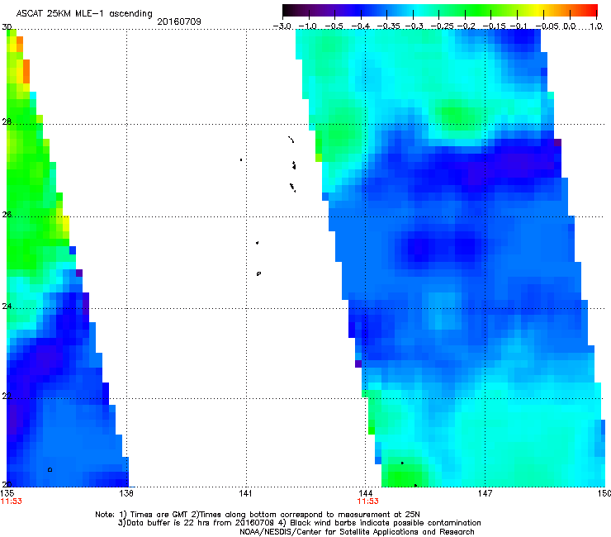Click the date label 20160709 near the title
Image resolution: width=611 pixels, height=537 pixels.
179,21
